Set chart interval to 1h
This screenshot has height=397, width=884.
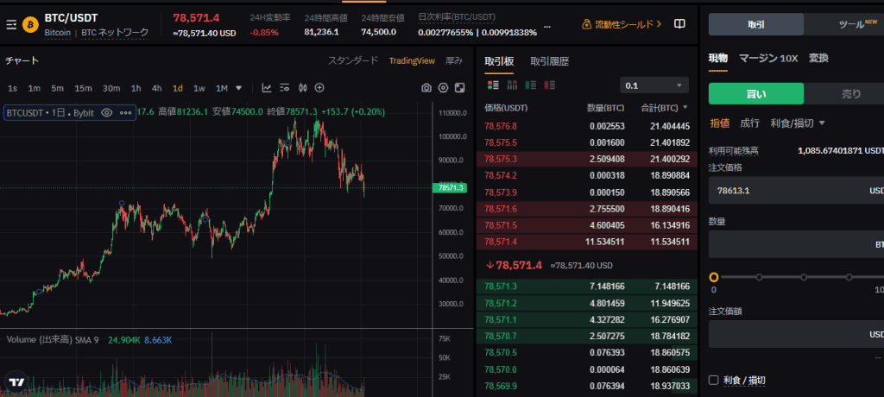(136, 89)
